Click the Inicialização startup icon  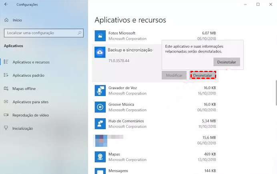6,128
